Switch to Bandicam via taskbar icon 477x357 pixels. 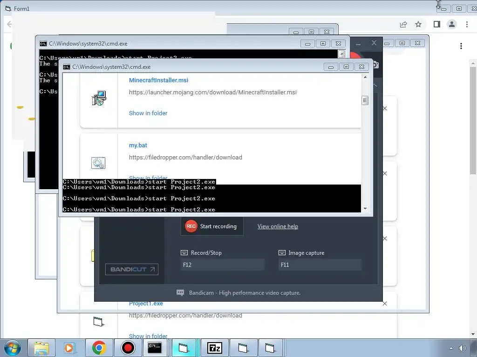pyautogui.click(x=128, y=348)
